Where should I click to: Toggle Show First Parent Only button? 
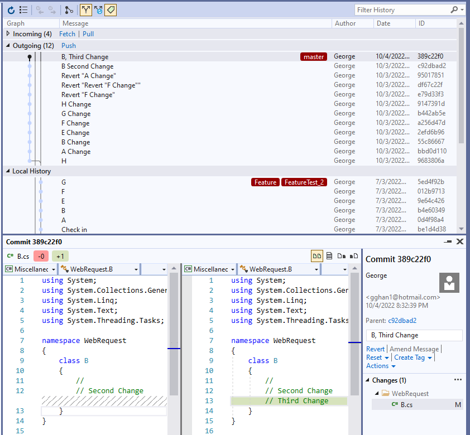click(85, 10)
